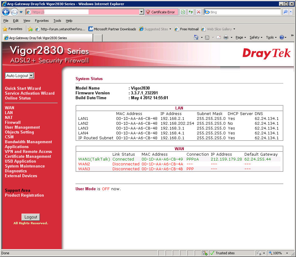
Task: Open the View menu
Action: click(27, 21)
